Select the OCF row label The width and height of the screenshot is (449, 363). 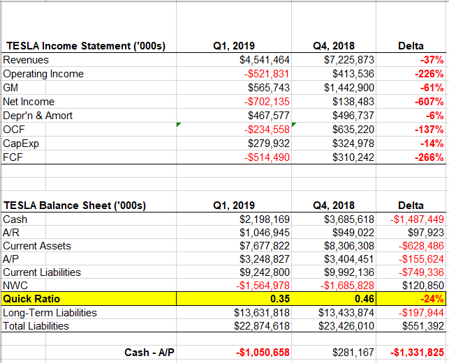[14, 130]
